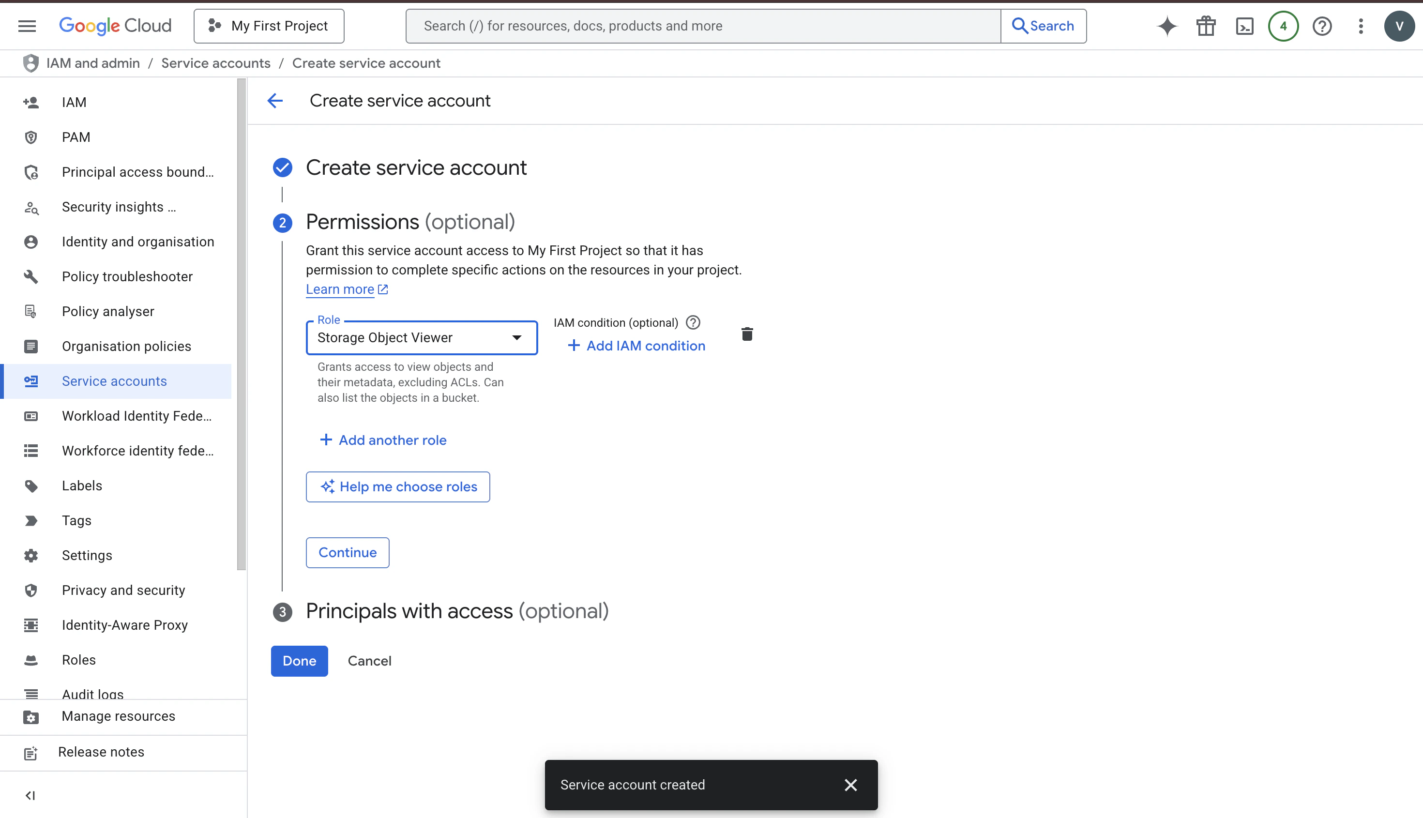Open notifications badge showing 4
The height and width of the screenshot is (818, 1423).
click(x=1283, y=26)
